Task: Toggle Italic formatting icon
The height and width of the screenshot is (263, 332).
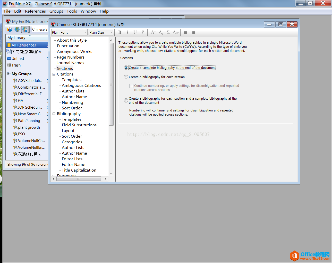Action: pyautogui.click(x=127, y=32)
